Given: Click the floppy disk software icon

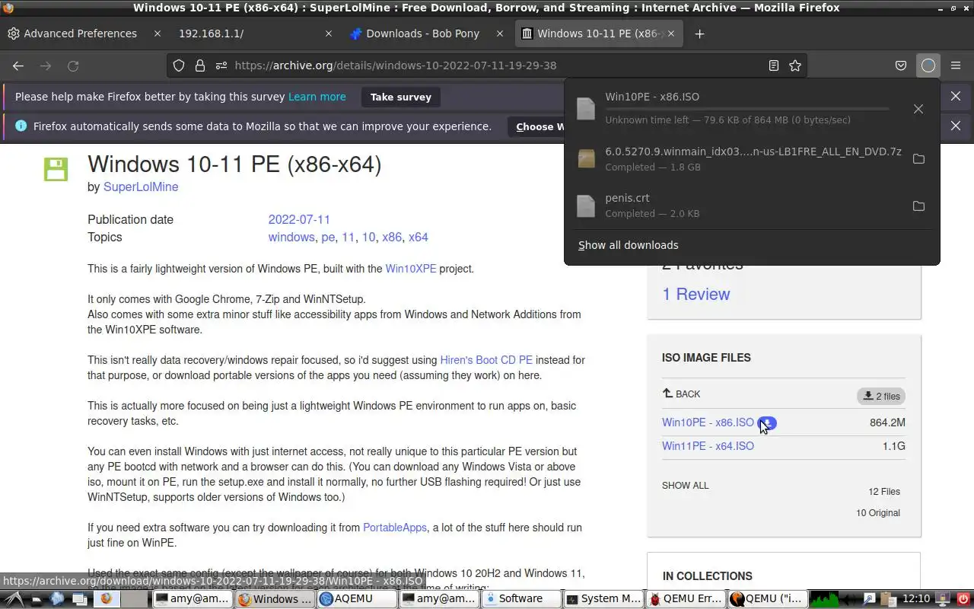Looking at the screenshot, I should point(56,169).
